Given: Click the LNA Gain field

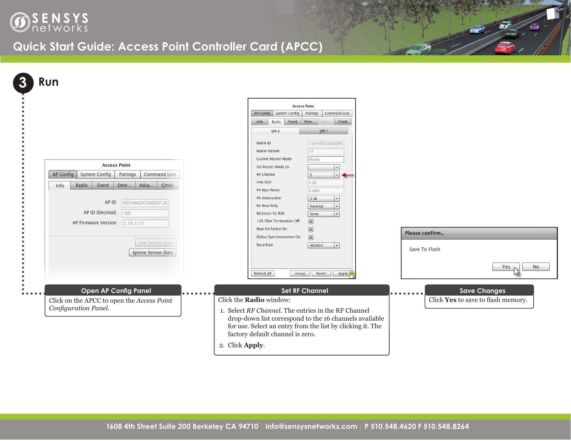Looking at the screenshot, I should pyautogui.click(x=326, y=183).
